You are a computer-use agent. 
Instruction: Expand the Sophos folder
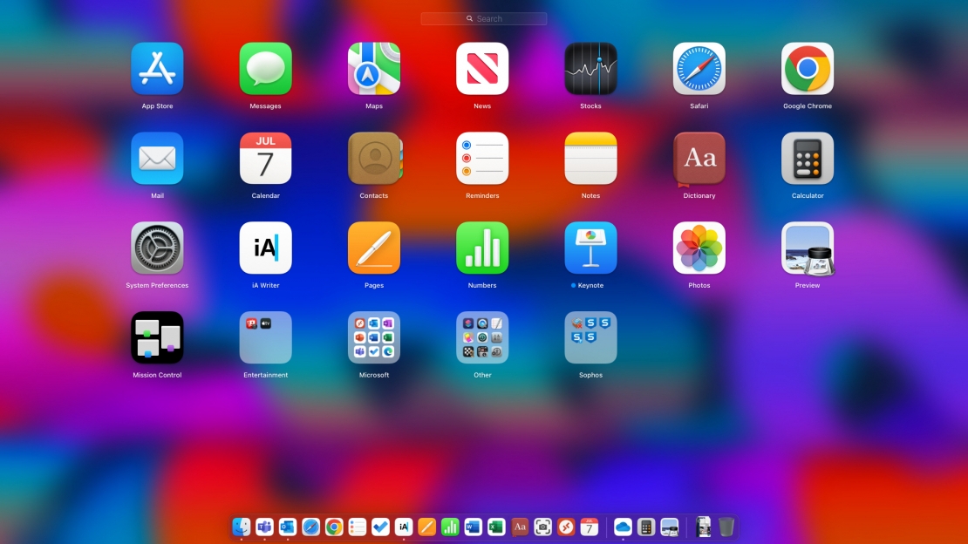click(590, 337)
